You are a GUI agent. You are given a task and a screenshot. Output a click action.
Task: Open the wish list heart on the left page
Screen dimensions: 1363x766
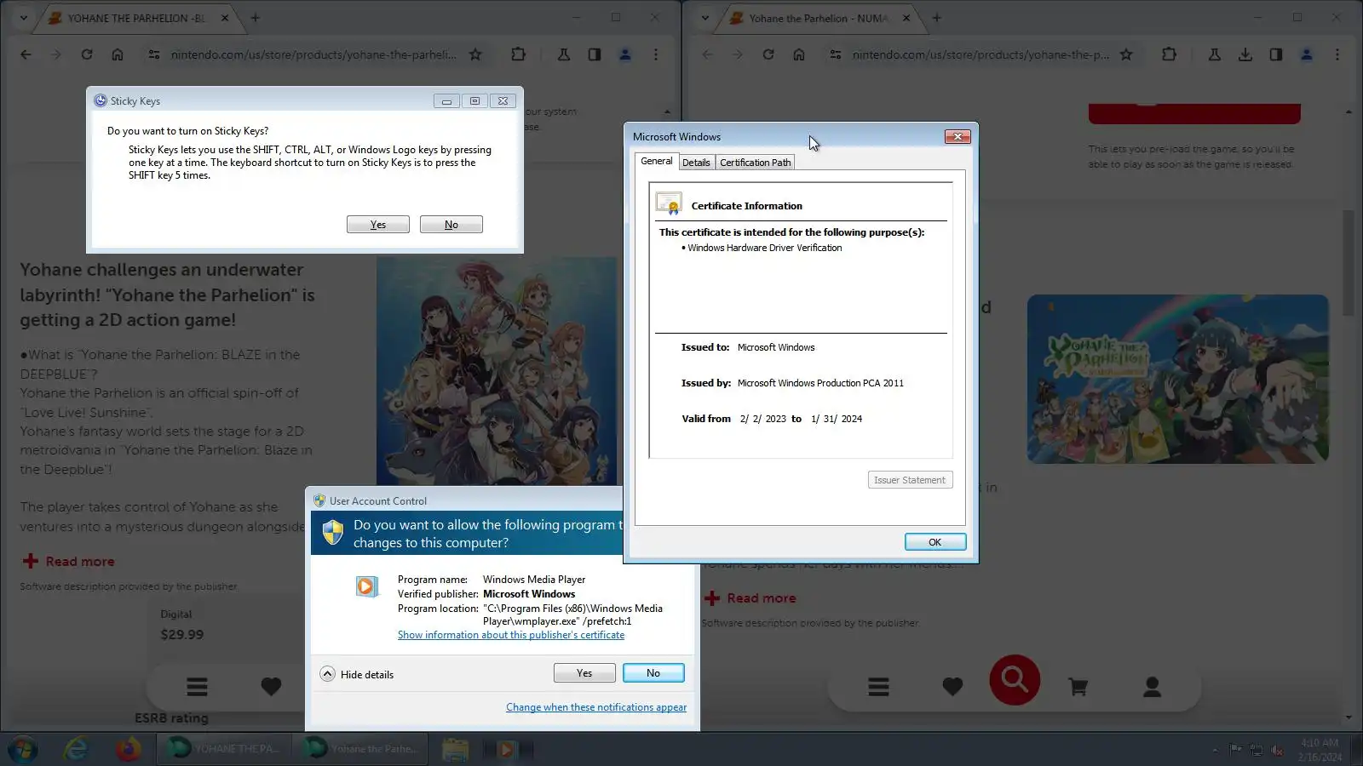click(271, 687)
